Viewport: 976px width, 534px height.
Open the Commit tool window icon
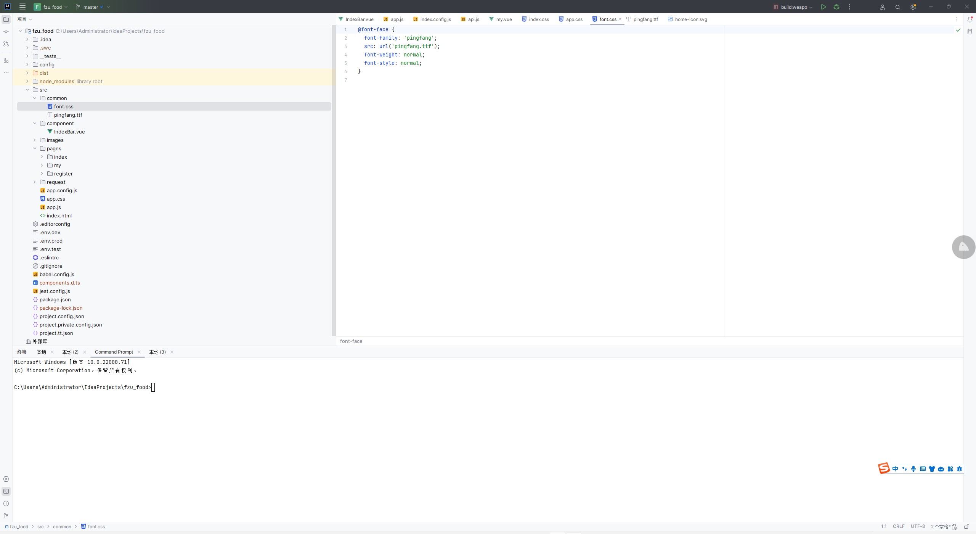(x=6, y=32)
